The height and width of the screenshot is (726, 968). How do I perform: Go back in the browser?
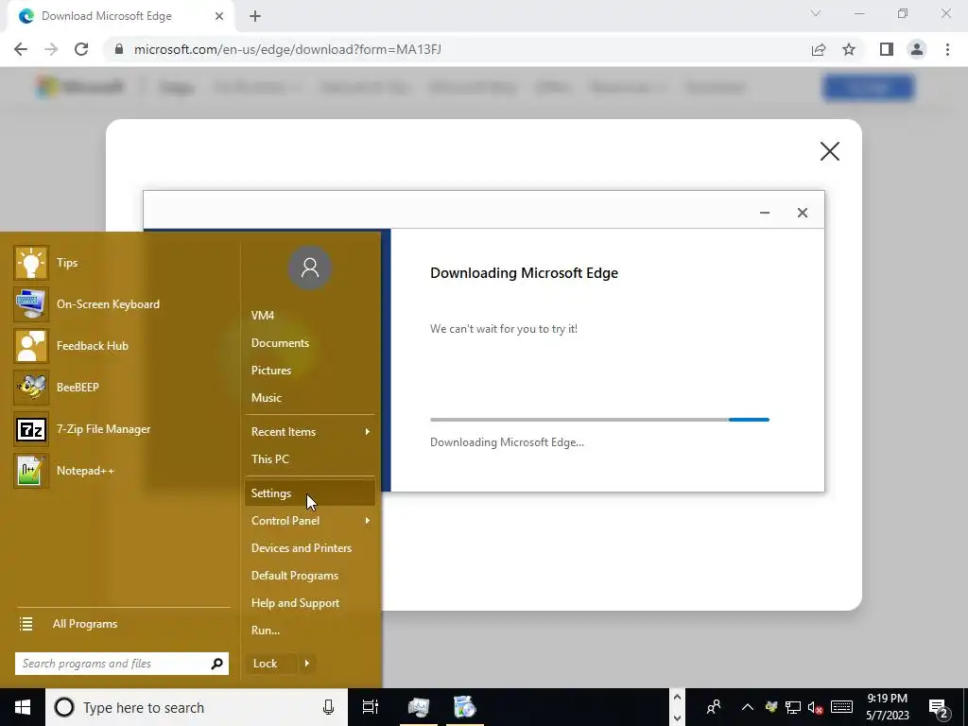pyautogui.click(x=21, y=49)
